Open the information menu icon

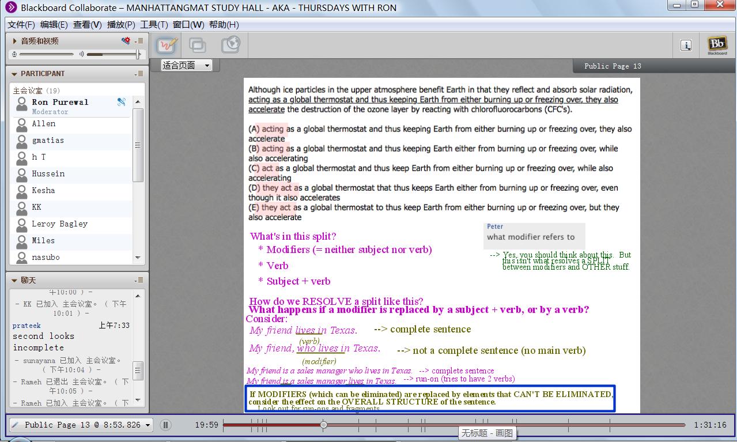point(686,46)
